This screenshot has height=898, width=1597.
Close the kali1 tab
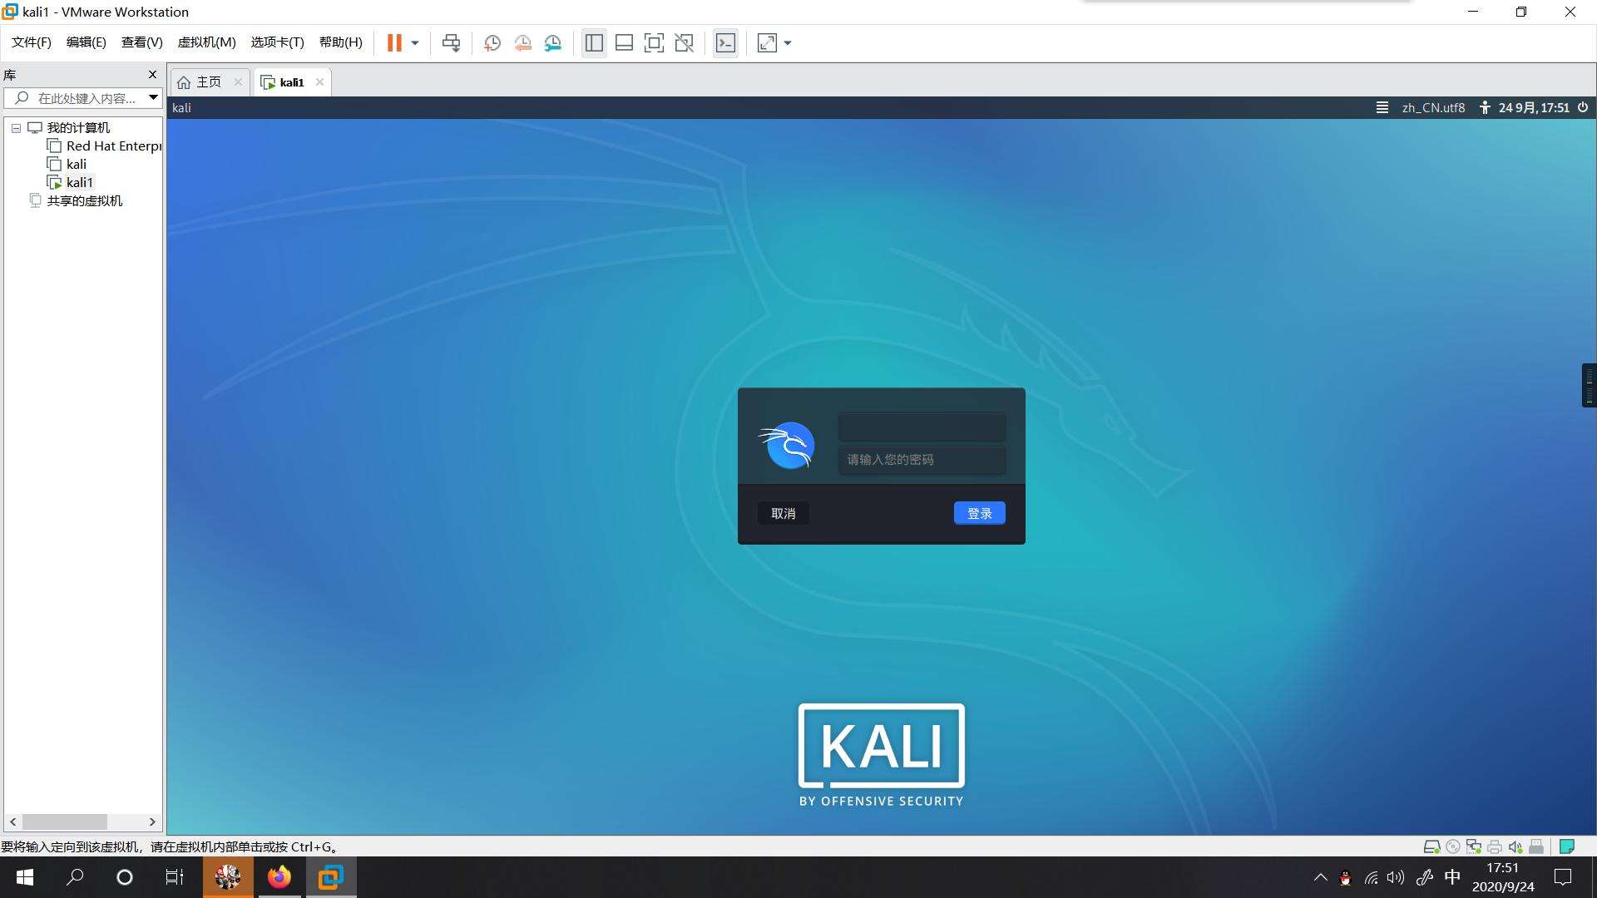(x=319, y=81)
